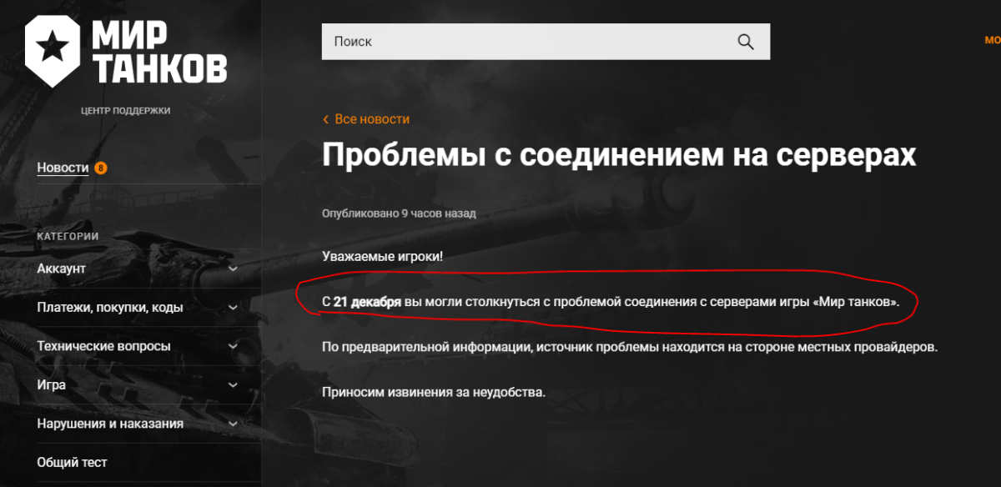The width and height of the screenshot is (1001, 487).
Task: Open the Технические вопросы category
Action: coord(103,346)
